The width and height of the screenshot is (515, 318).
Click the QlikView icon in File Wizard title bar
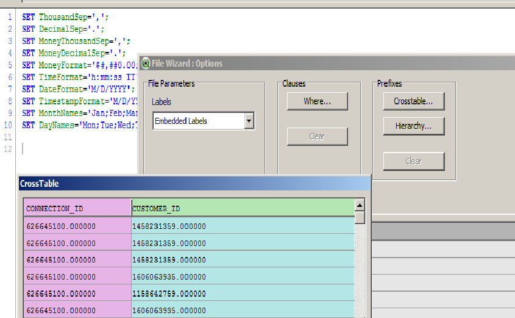(146, 63)
